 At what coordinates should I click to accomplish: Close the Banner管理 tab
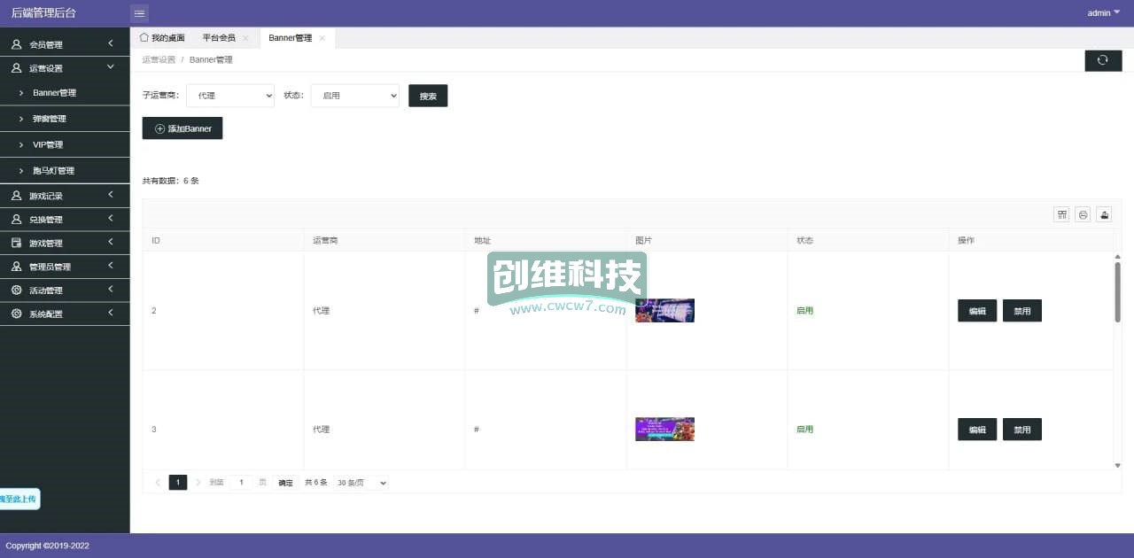(x=322, y=38)
